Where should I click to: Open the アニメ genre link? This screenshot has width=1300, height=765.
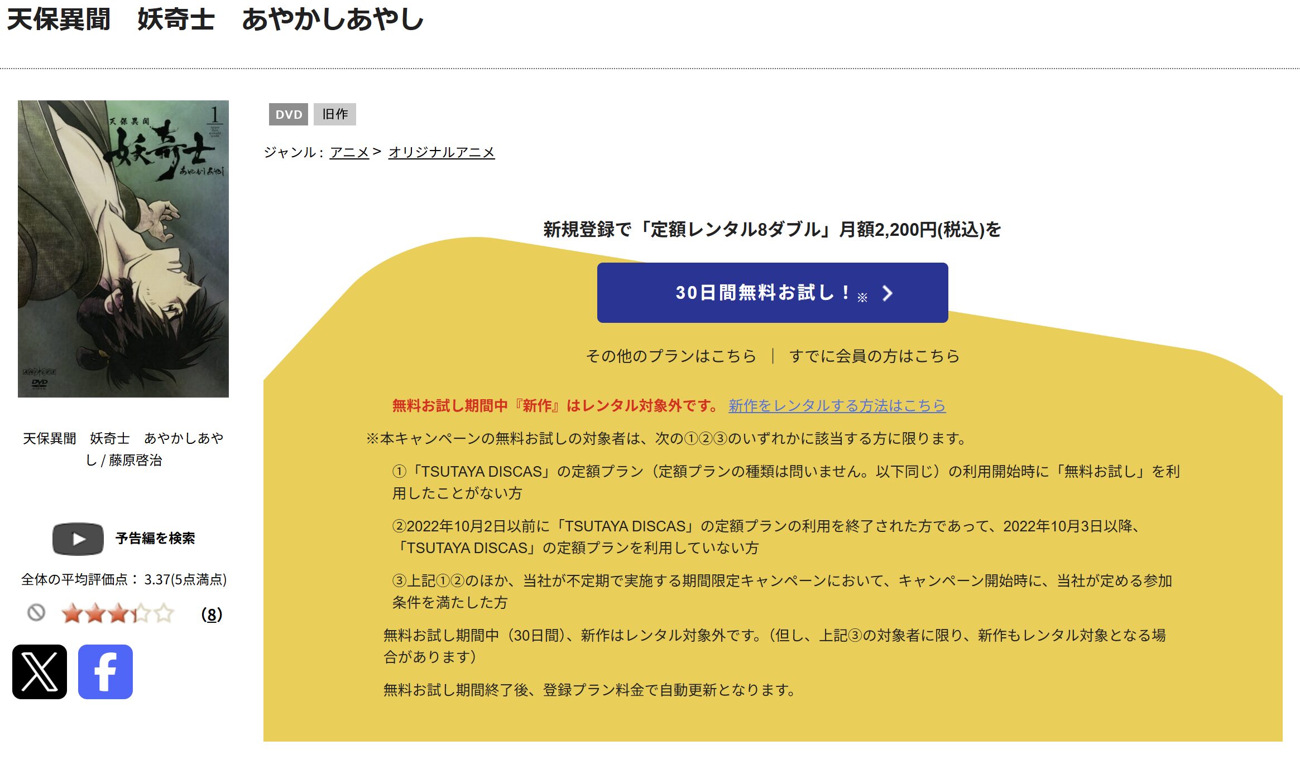pos(349,152)
